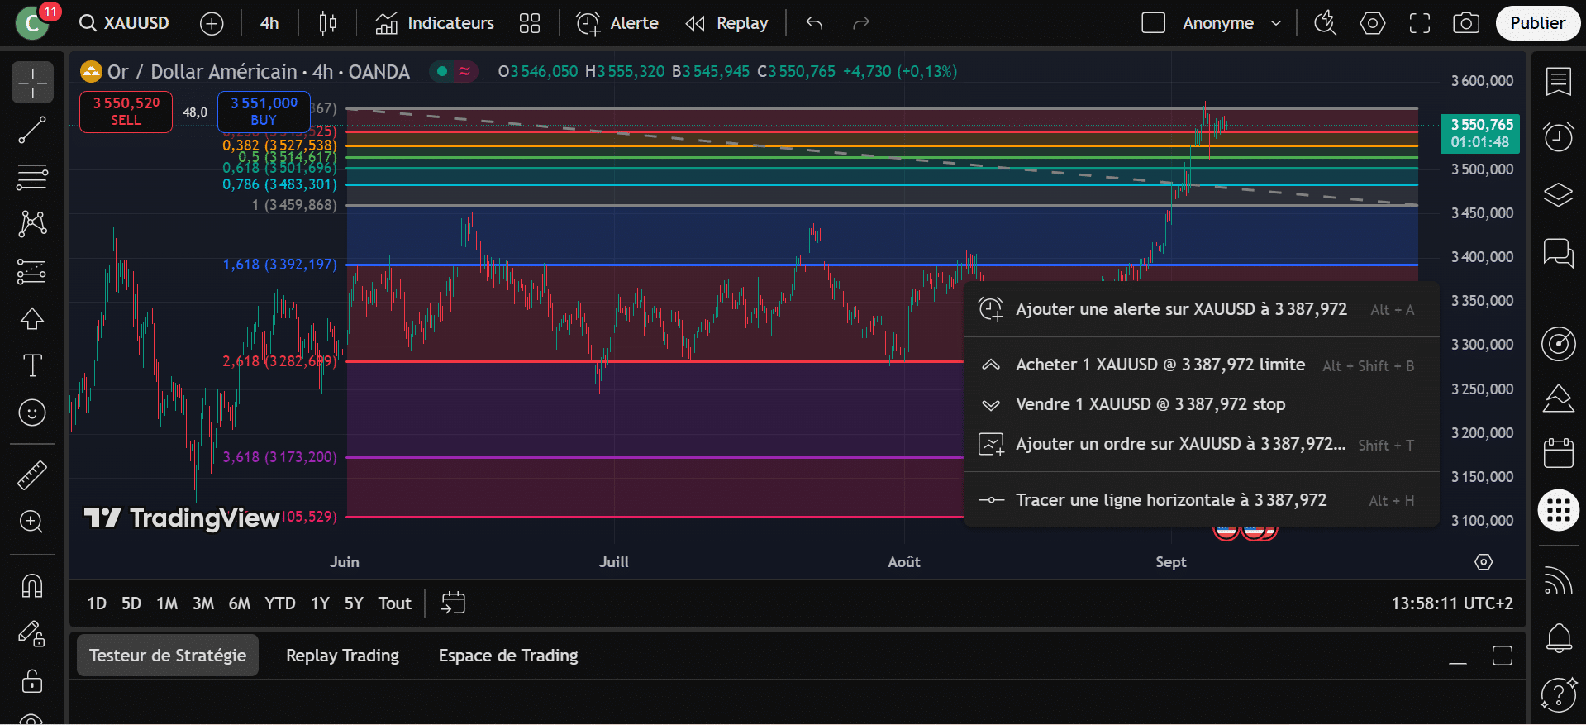Click the ruler measure tool

point(32,475)
